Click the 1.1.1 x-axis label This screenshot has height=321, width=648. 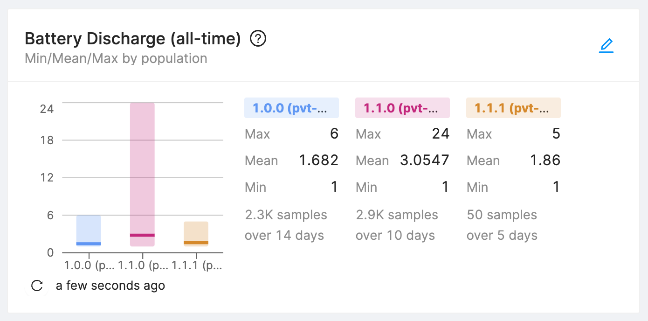tap(197, 265)
